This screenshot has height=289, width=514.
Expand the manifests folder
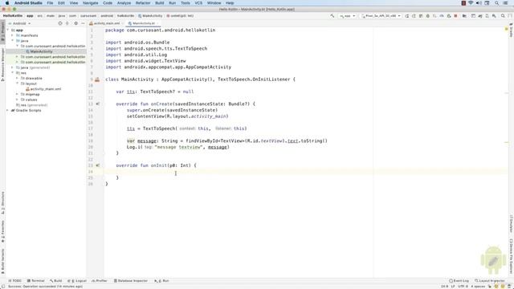click(x=13, y=35)
